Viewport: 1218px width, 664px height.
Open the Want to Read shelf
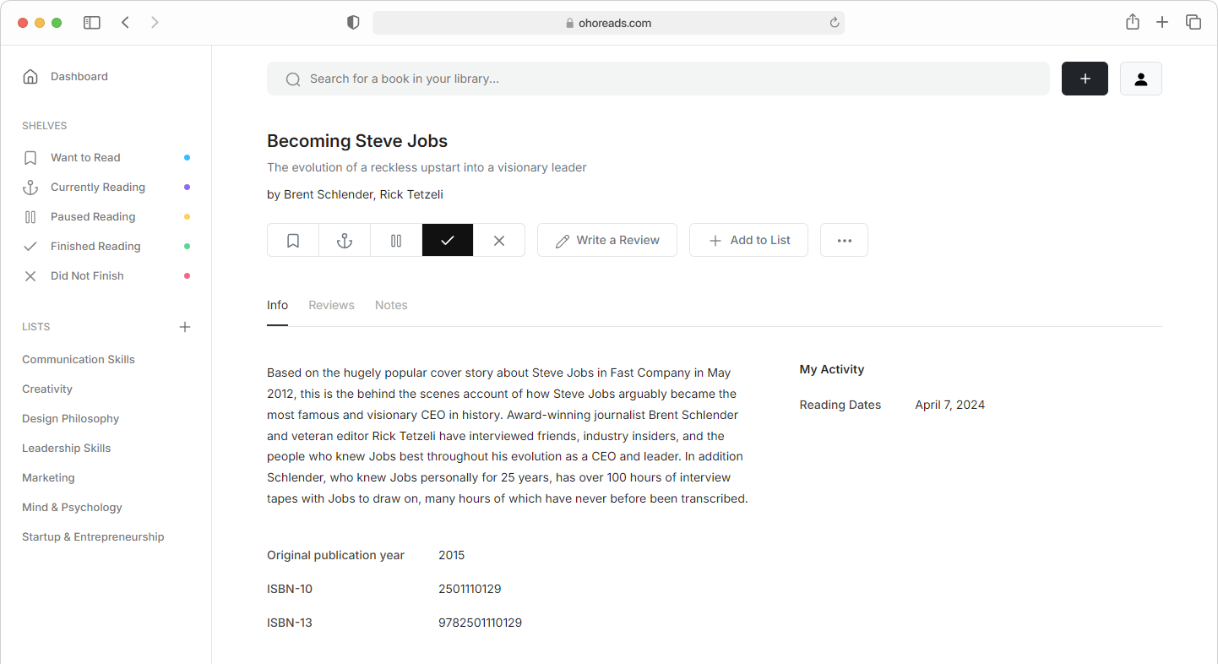(x=85, y=158)
